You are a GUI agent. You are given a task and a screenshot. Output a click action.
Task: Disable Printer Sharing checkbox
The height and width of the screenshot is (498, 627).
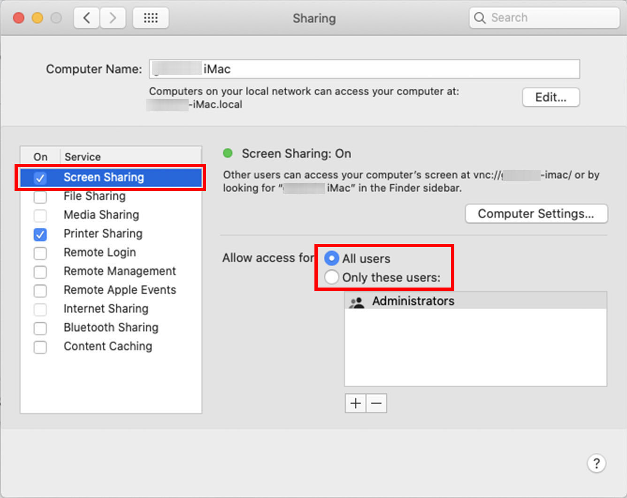[x=40, y=234]
